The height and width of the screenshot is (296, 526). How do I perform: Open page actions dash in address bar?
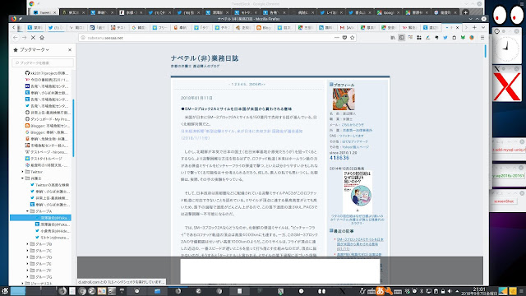pos(337,38)
